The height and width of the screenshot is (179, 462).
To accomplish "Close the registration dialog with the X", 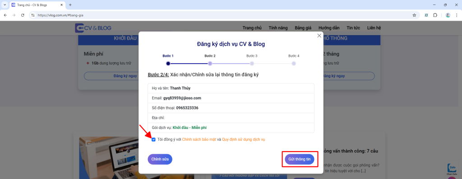I will [319, 36].
